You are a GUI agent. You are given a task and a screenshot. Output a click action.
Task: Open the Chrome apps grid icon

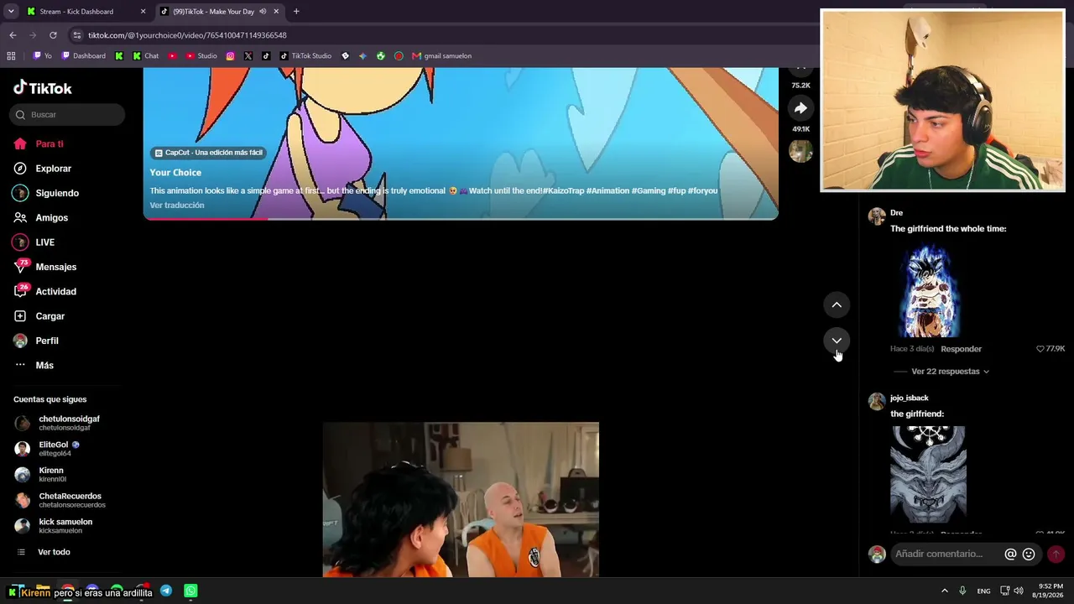11,56
